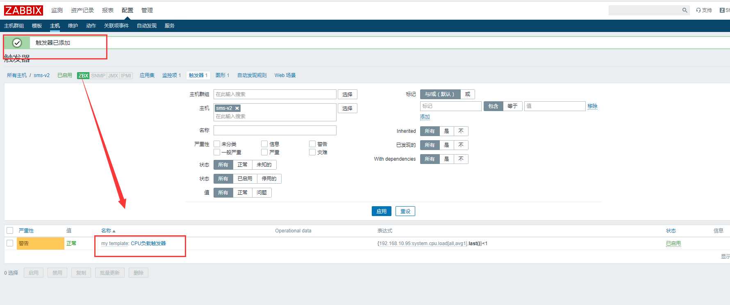
Task: Select 停用的 status filter option
Action: pos(269,179)
